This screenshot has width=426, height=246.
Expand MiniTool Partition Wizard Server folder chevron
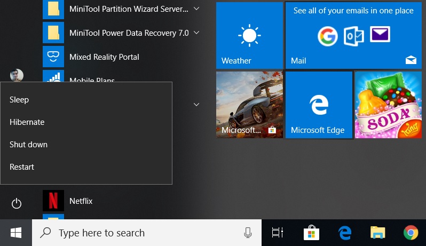196,9
